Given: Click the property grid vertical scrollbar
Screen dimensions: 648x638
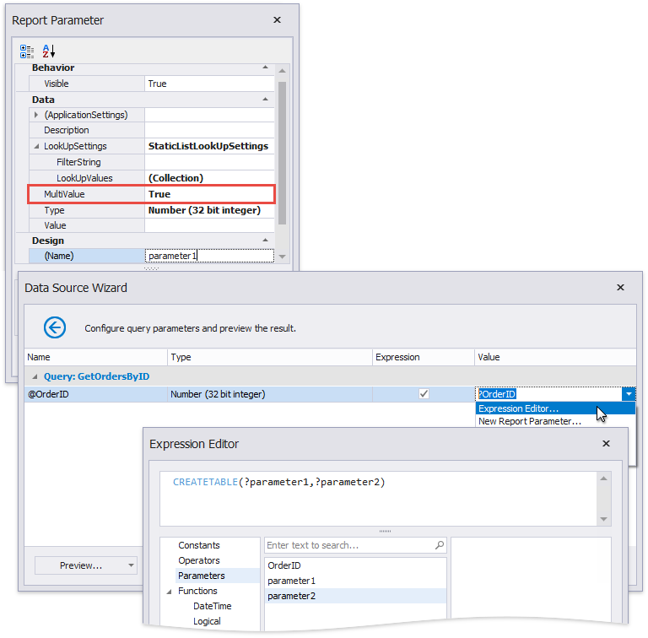Looking at the screenshot, I should (x=282, y=152).
